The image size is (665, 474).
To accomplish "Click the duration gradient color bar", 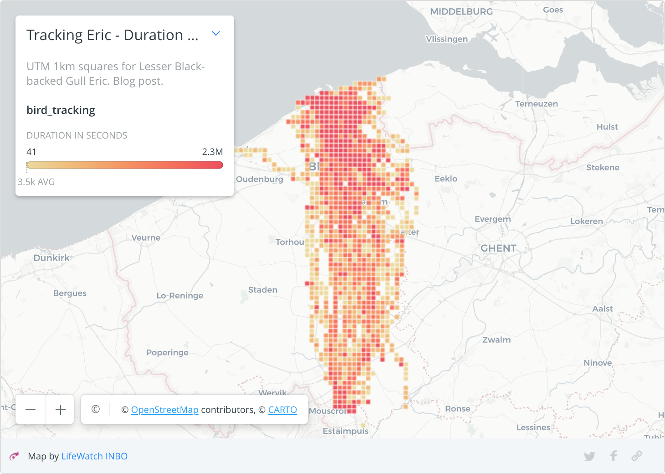I will pyautogui.click(x=125, y=165).
